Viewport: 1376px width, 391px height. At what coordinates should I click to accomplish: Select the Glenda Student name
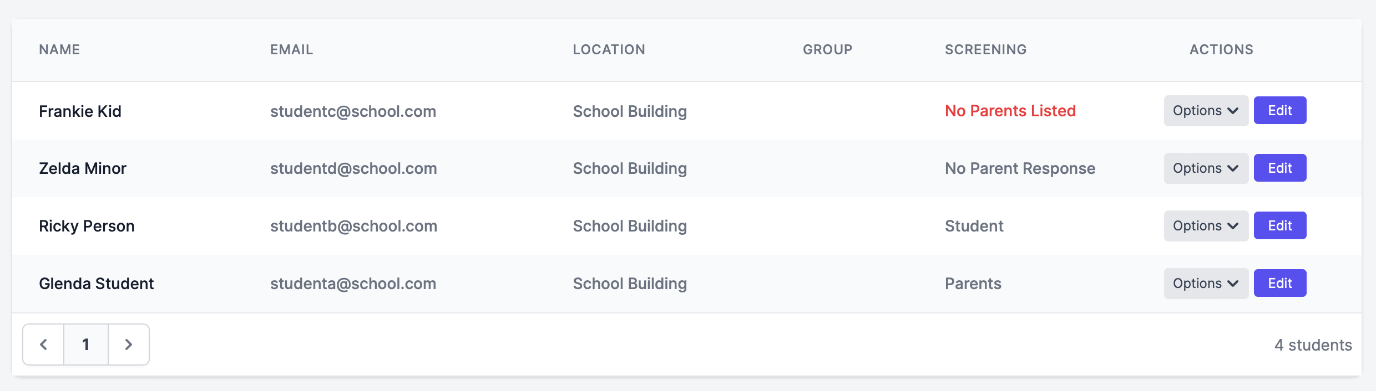click(97, 284)
